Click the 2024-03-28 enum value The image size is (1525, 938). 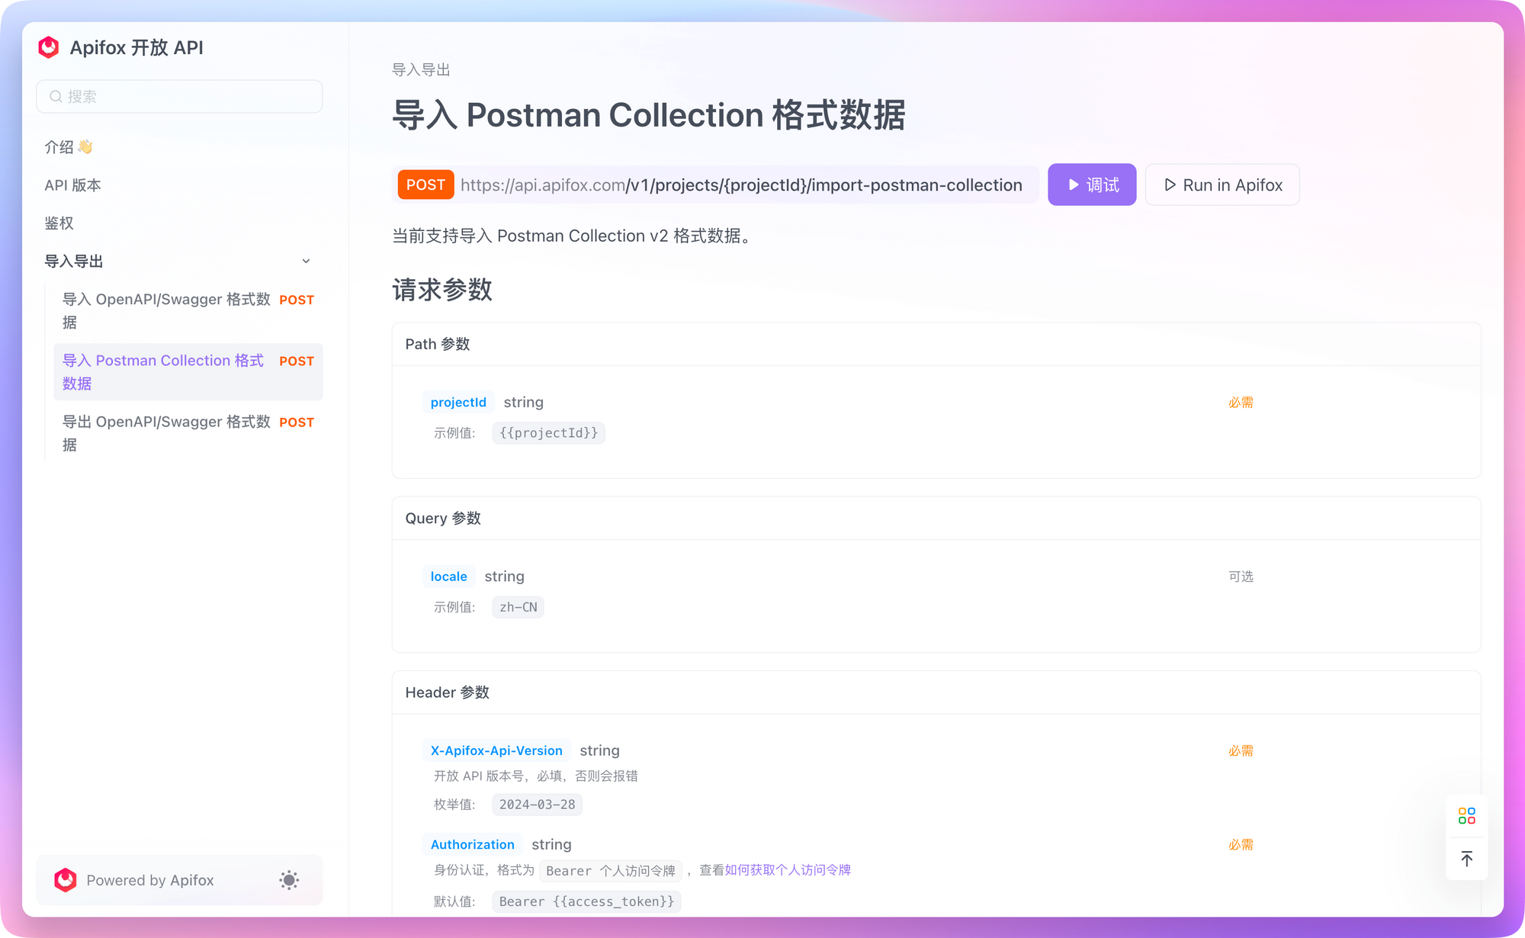(538, 805)
